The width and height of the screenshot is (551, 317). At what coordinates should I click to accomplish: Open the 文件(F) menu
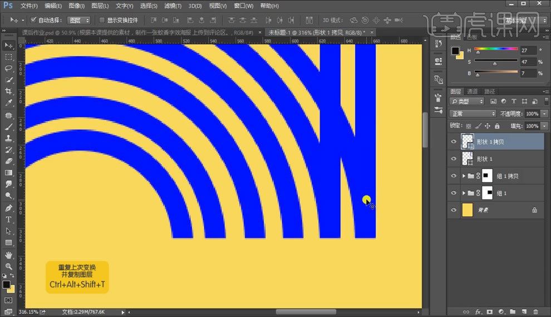click(x=29, y=6)
